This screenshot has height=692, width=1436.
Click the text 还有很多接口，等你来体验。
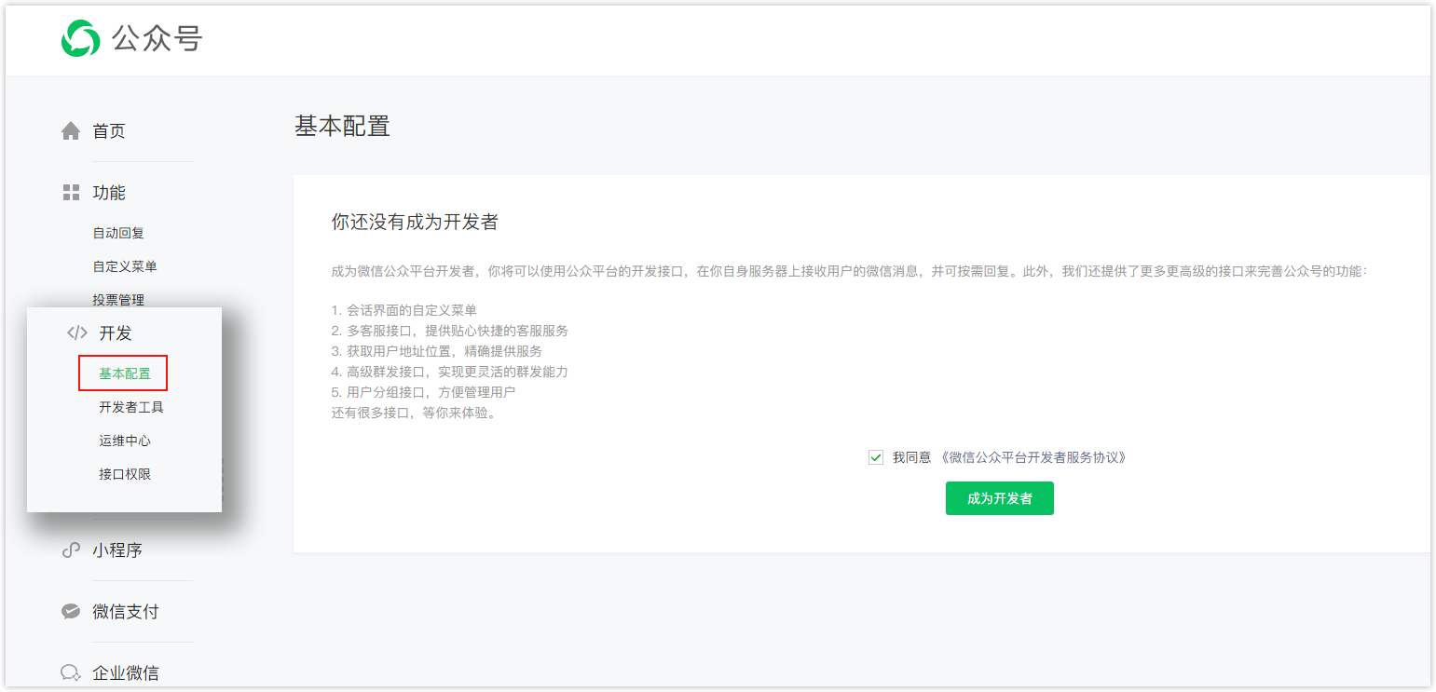click(x=417, y=413)
